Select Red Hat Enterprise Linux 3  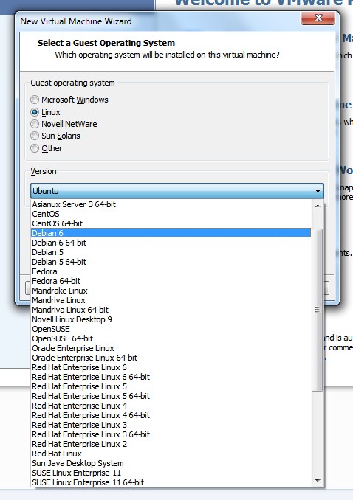point(171,425)
